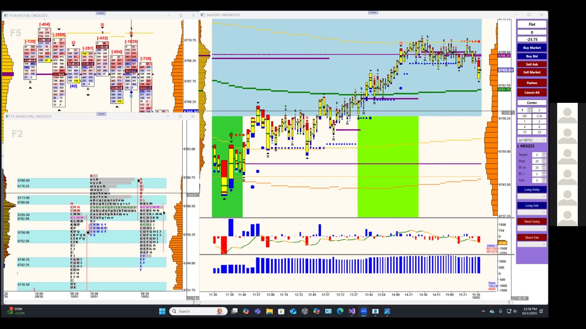
Task: Open the dropdown under Short Entry
Action: [532, 228]
